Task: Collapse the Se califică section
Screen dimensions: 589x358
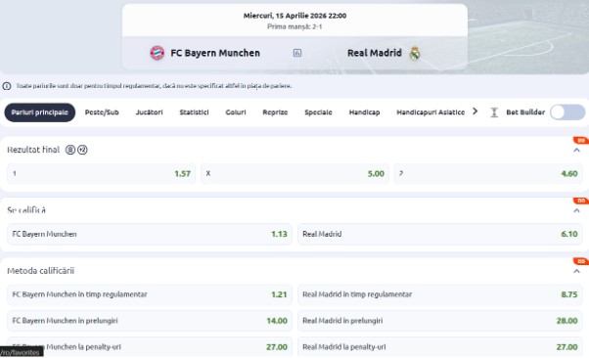Action: point(576,210)
